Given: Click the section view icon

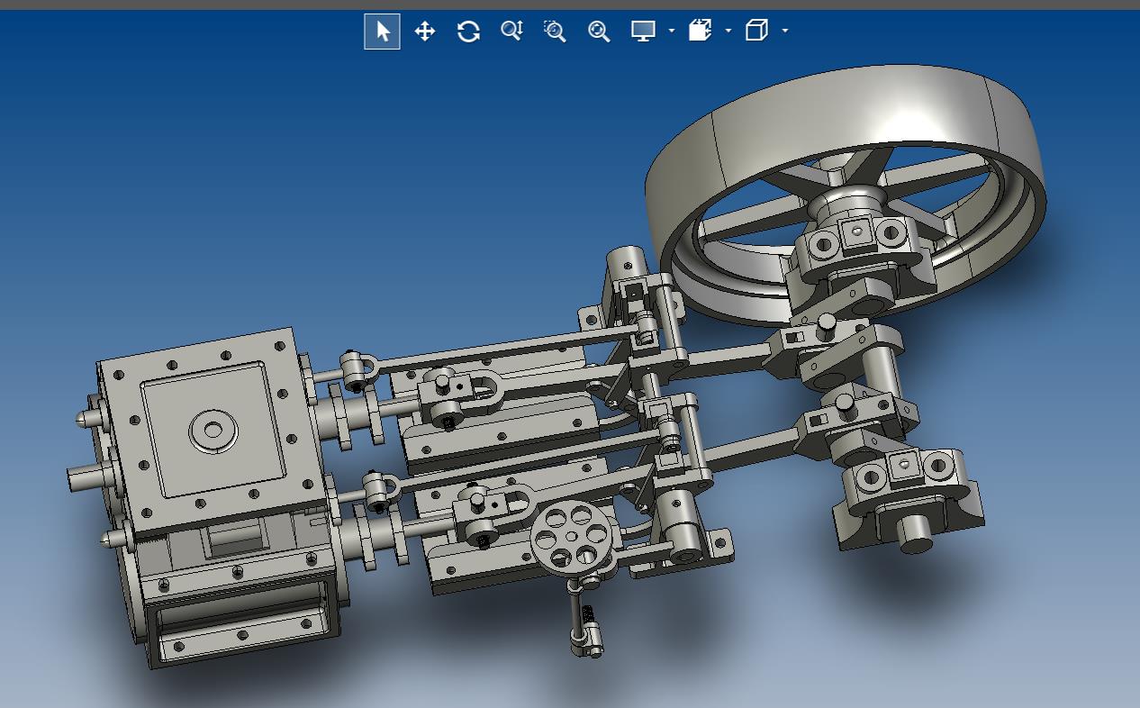Looking at the screenshot, I should coord(700,31).
